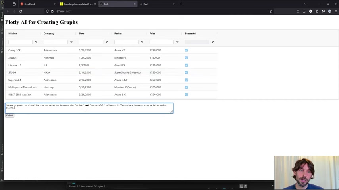339x190 pixels.
Task: Click the Rocket filter input field
Action: click(126, 42)
